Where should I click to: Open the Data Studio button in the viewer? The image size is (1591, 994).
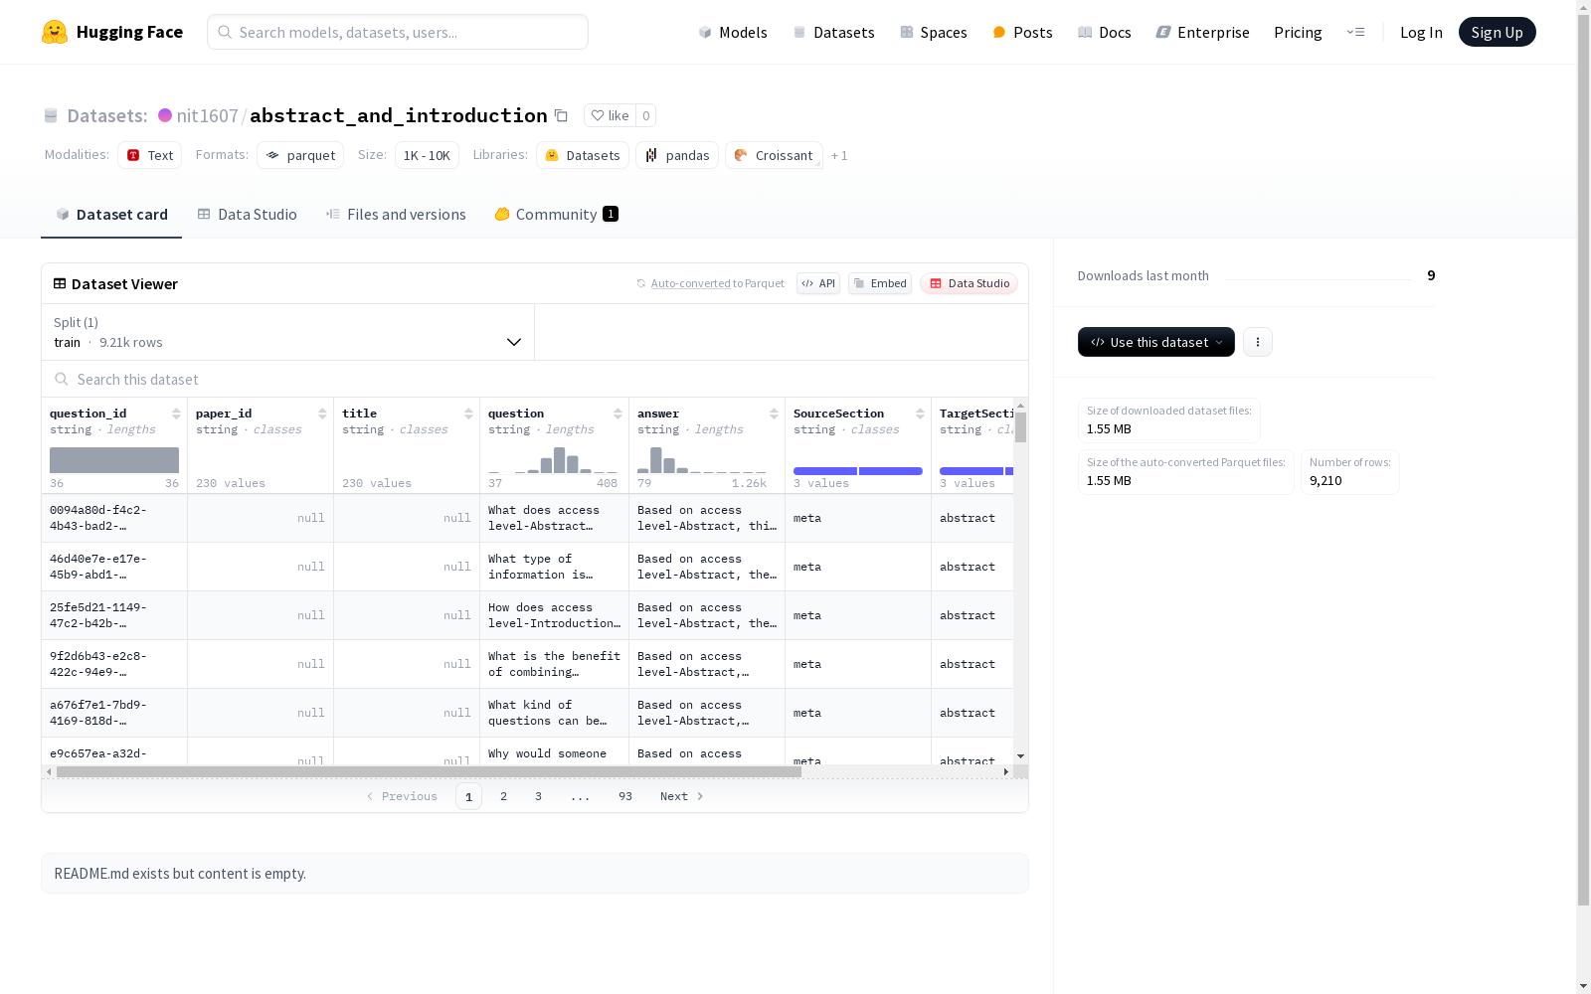click(x=969, y=283)
